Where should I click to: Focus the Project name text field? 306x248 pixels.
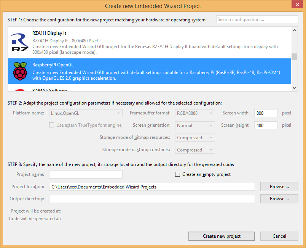86,174
